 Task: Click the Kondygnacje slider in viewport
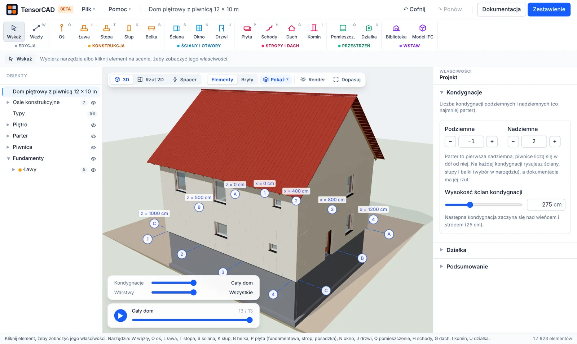pos(174,283)
